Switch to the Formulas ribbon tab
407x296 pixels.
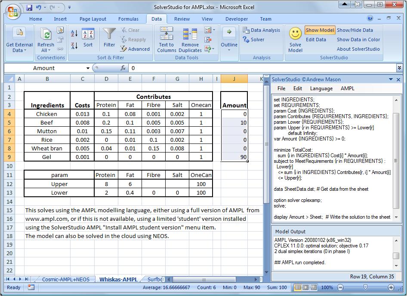(x=128, y=19)
